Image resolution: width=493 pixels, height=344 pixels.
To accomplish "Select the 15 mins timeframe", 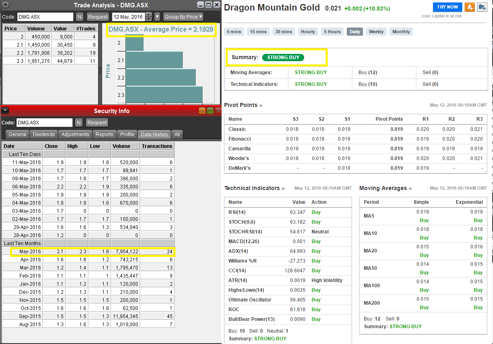I will (258, 32).
